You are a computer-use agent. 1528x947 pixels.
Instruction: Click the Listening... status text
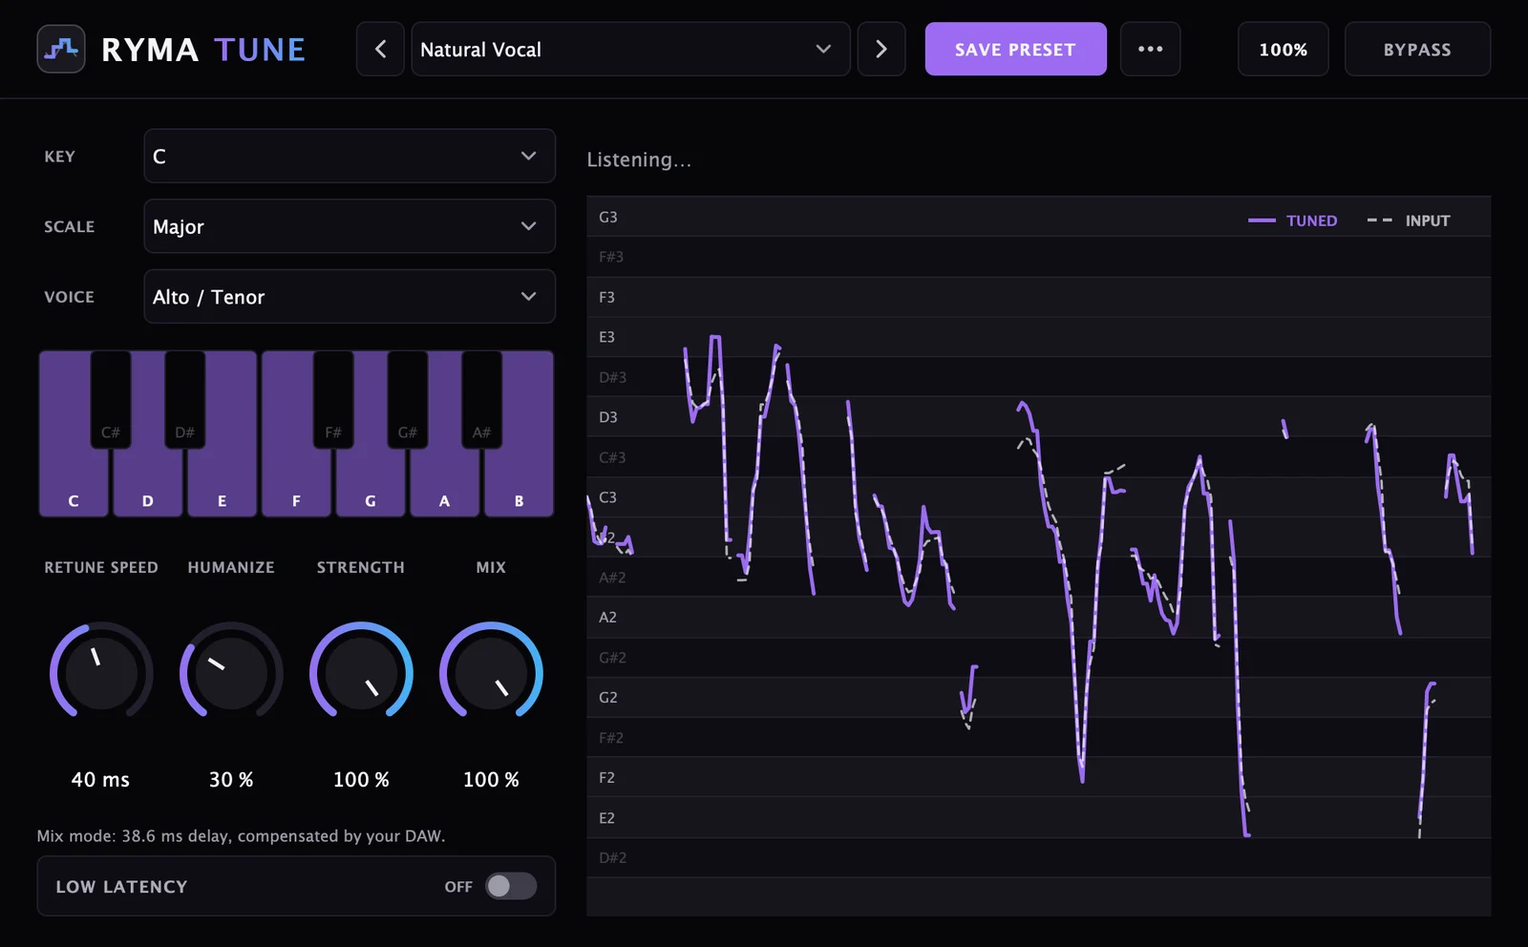[x=639, y=159]
